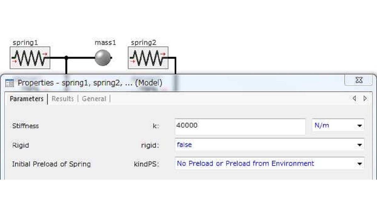Click the spring1 label text
Viewport: 377px width, 212px height.
(25, 42)
